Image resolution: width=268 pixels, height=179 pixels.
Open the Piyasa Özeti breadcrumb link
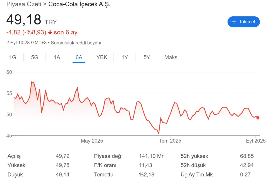pos(24,4)
